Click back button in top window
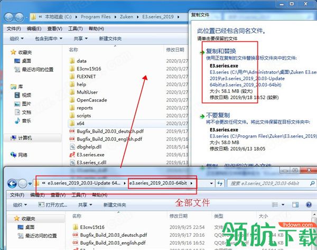The width and height of the screenshot is (317, 250). (x=9, y=17)
